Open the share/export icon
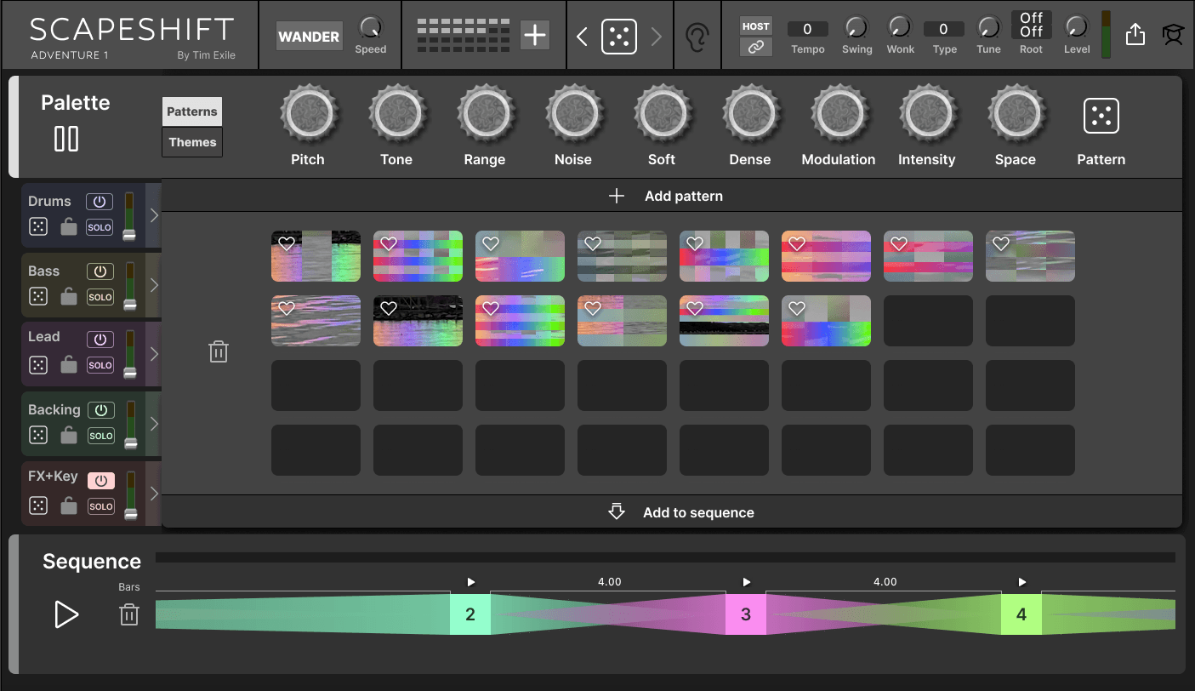Viewport: 1195px width, 691px height. pyautogui.click(x=1135, y=35)
